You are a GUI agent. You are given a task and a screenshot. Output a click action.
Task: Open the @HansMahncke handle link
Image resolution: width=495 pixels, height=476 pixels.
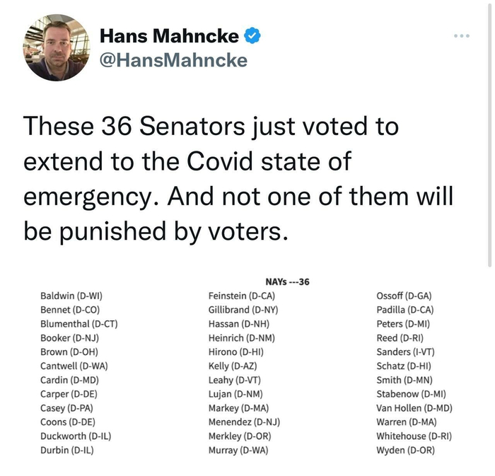[173, 61]
